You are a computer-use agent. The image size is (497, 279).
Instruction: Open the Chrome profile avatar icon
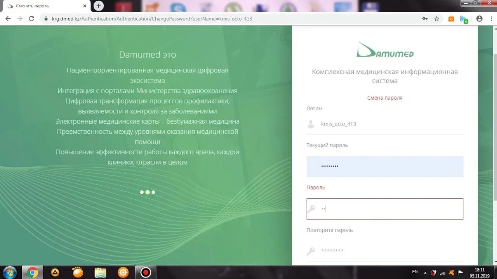coord(480,19)
